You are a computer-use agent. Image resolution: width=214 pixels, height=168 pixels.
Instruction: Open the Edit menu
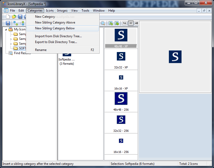pyautogui.click(x=21, y=11)
